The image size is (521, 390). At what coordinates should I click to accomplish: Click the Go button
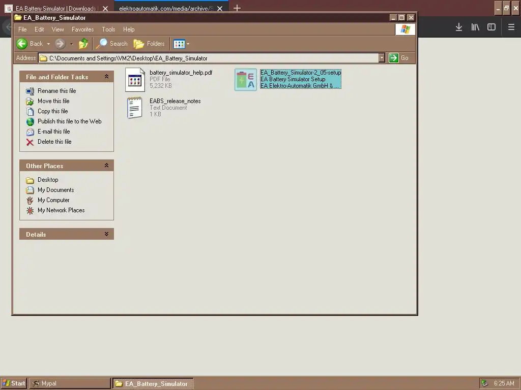click(x=399, y=58)
